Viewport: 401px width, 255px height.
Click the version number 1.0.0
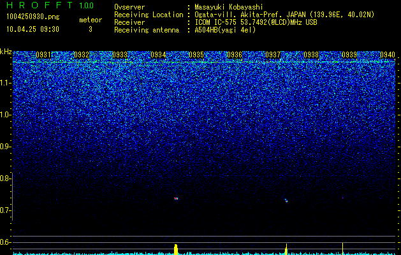point(87,6)
